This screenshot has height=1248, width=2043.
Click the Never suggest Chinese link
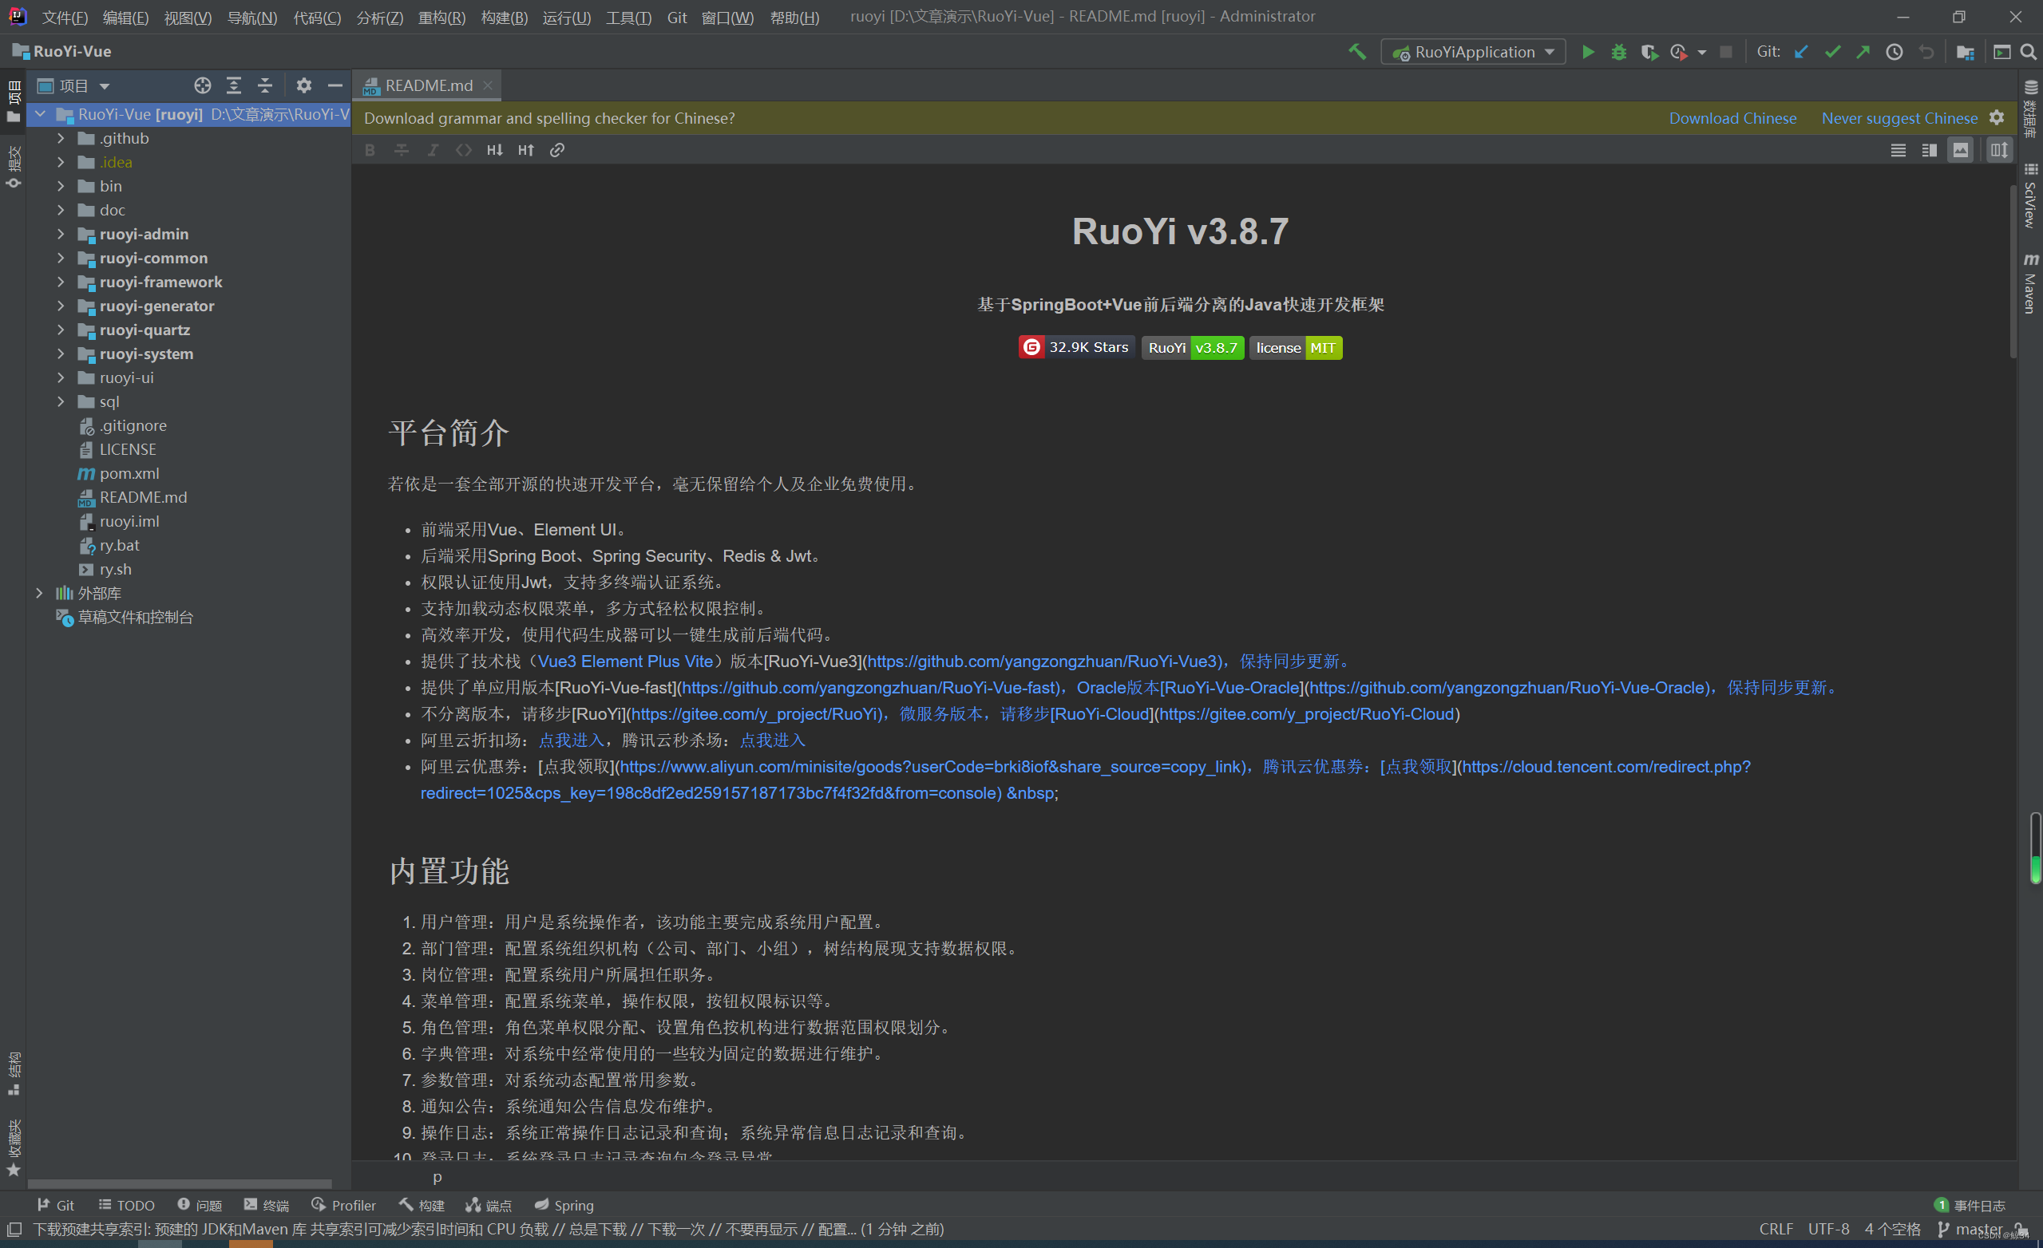click(x=1898, y=119)
